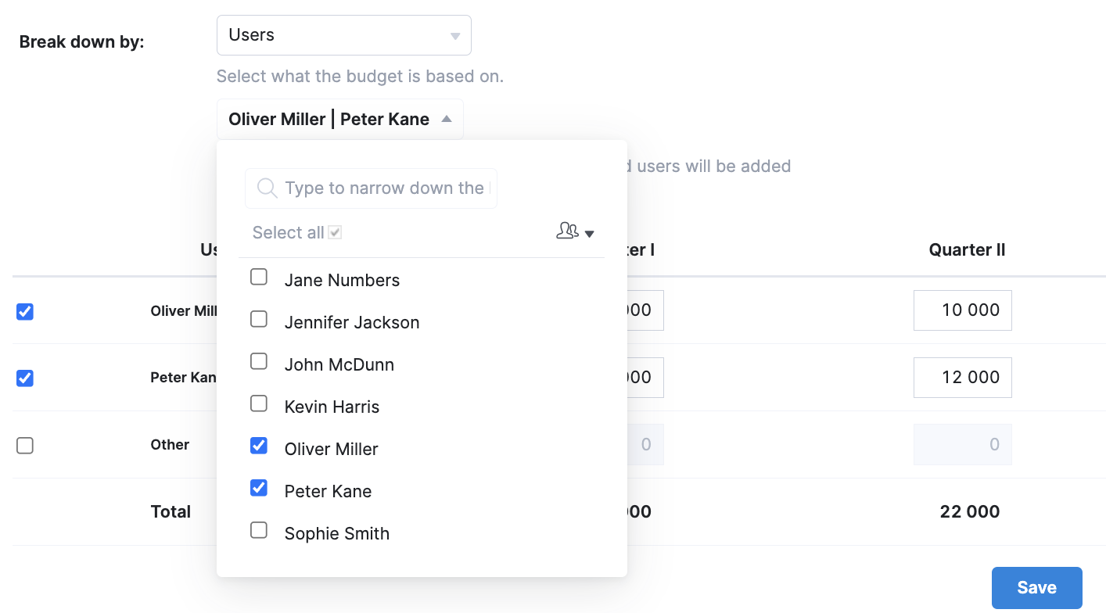Check the Jane Numbers checkbox
1106x613 pixels.
(259, 277)
